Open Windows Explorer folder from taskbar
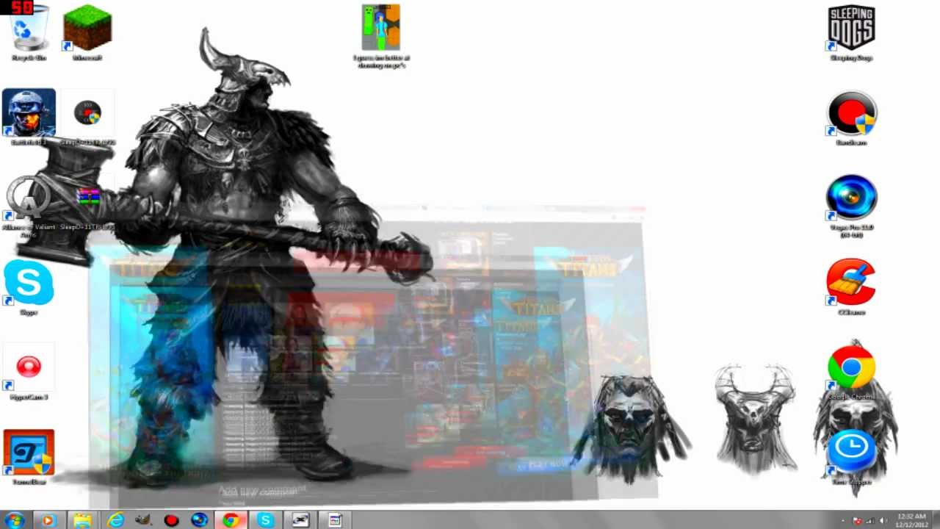This screenshot has height=529, width=940. pos(82,520)
